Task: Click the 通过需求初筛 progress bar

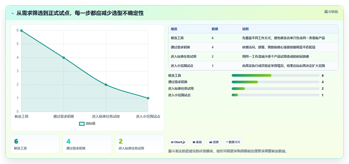Action: click(x=276, y=82)
